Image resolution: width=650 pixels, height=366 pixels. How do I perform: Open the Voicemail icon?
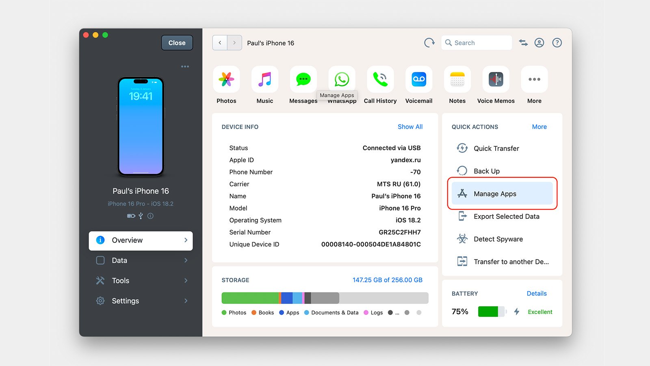pyautogui.click(x=419, y=79)
